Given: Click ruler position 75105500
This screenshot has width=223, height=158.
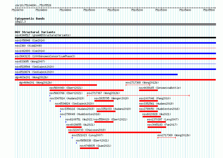Looking at the screenshot, I should pyautogui.click(x=209, y=10).
